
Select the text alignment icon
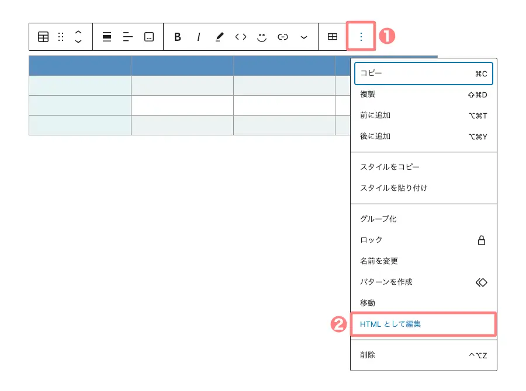128,37
